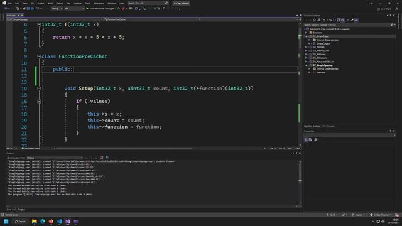402x226 pixels.
Task: Click the editor vertical scrollbar
Action: (300, 85)
